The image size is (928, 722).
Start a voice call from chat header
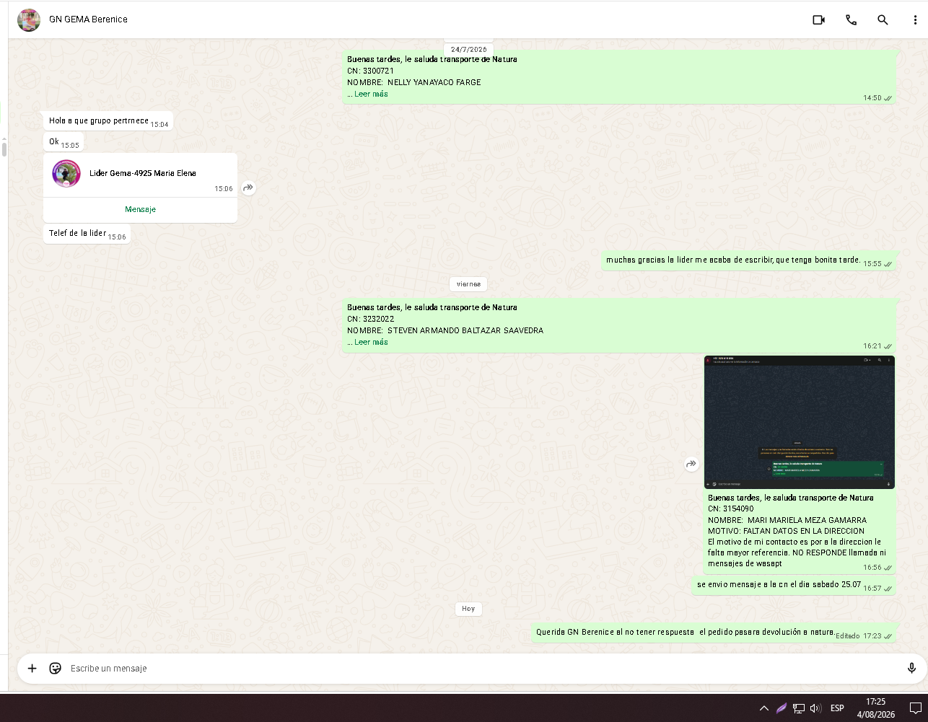pos(851,20)
